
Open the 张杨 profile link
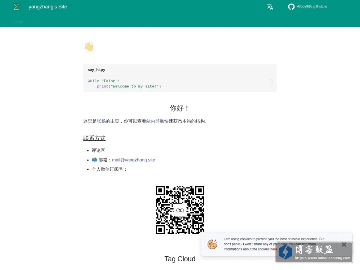[101, 121]
